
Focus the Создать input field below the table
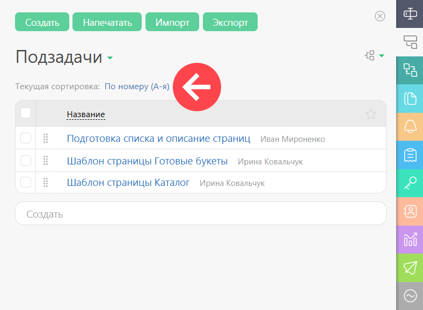point(201,214)
